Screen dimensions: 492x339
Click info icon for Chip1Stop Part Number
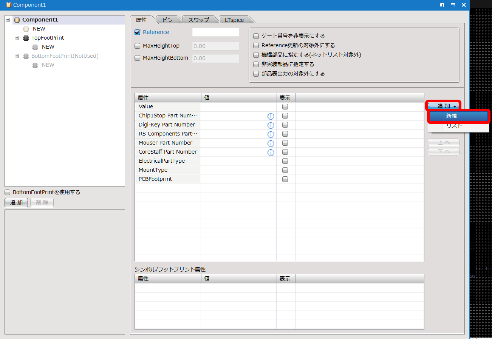(x=271, y=116)
